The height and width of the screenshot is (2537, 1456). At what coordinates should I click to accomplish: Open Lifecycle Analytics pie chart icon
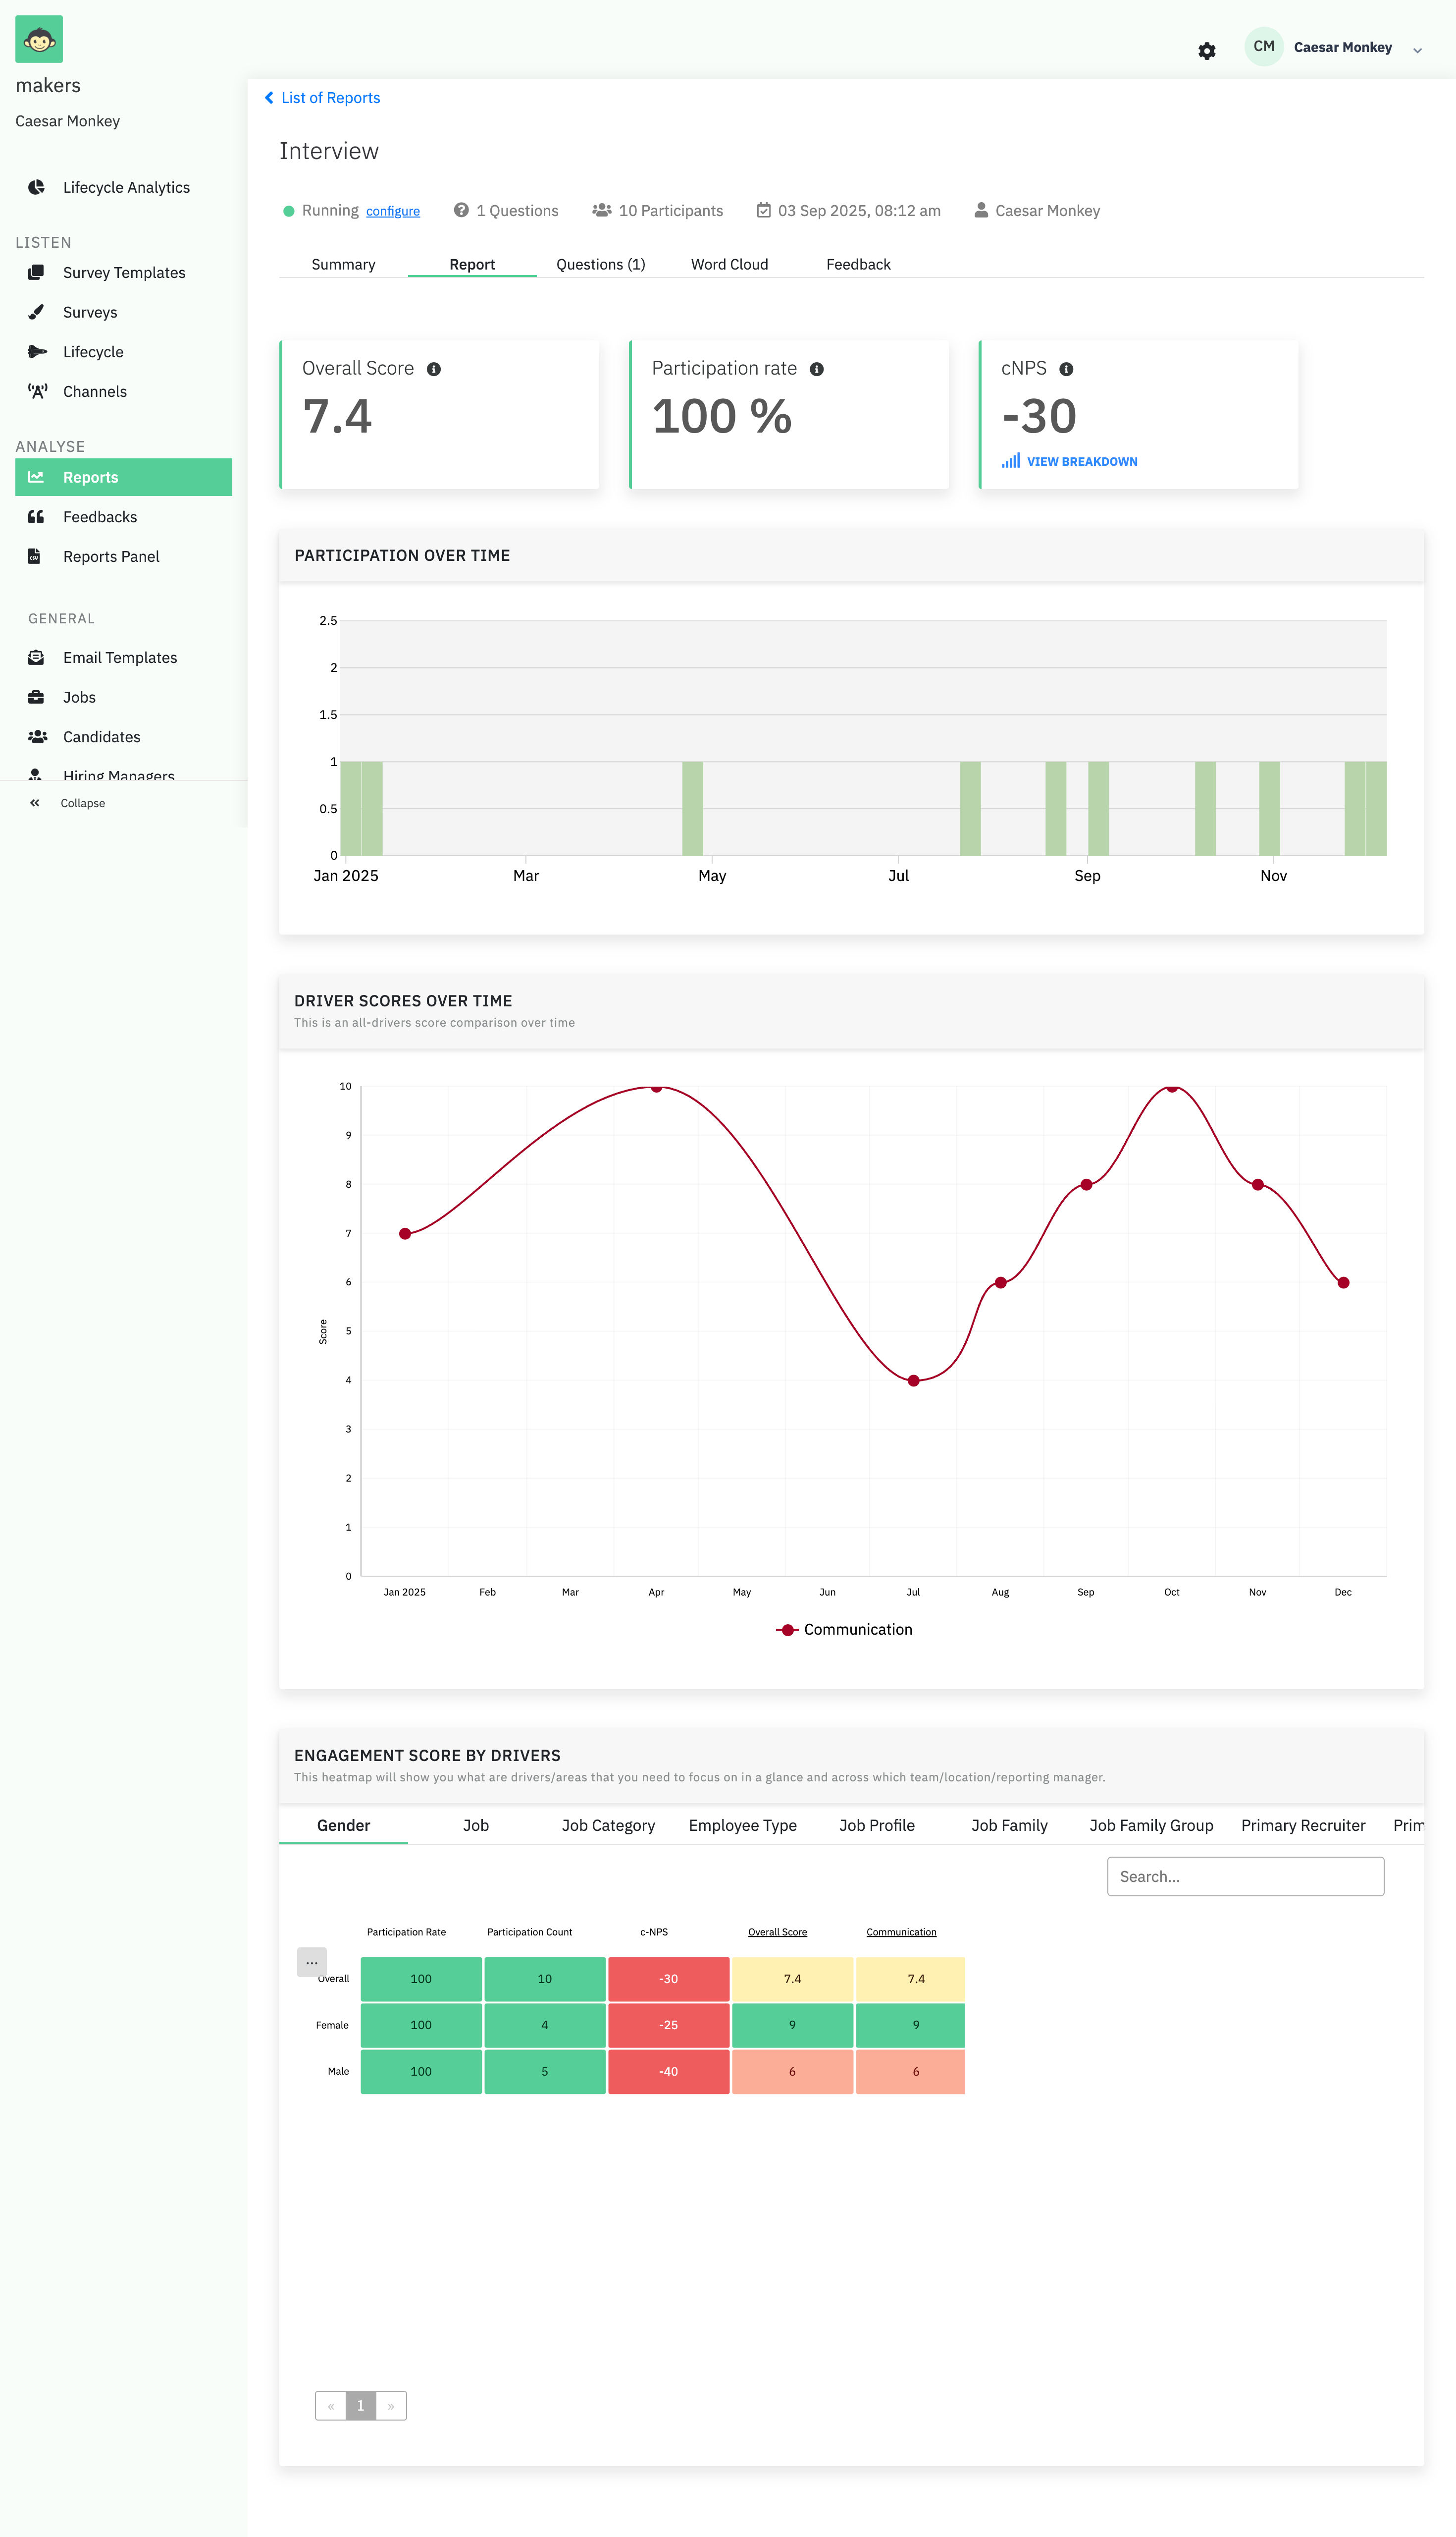[x=36, y=187]
